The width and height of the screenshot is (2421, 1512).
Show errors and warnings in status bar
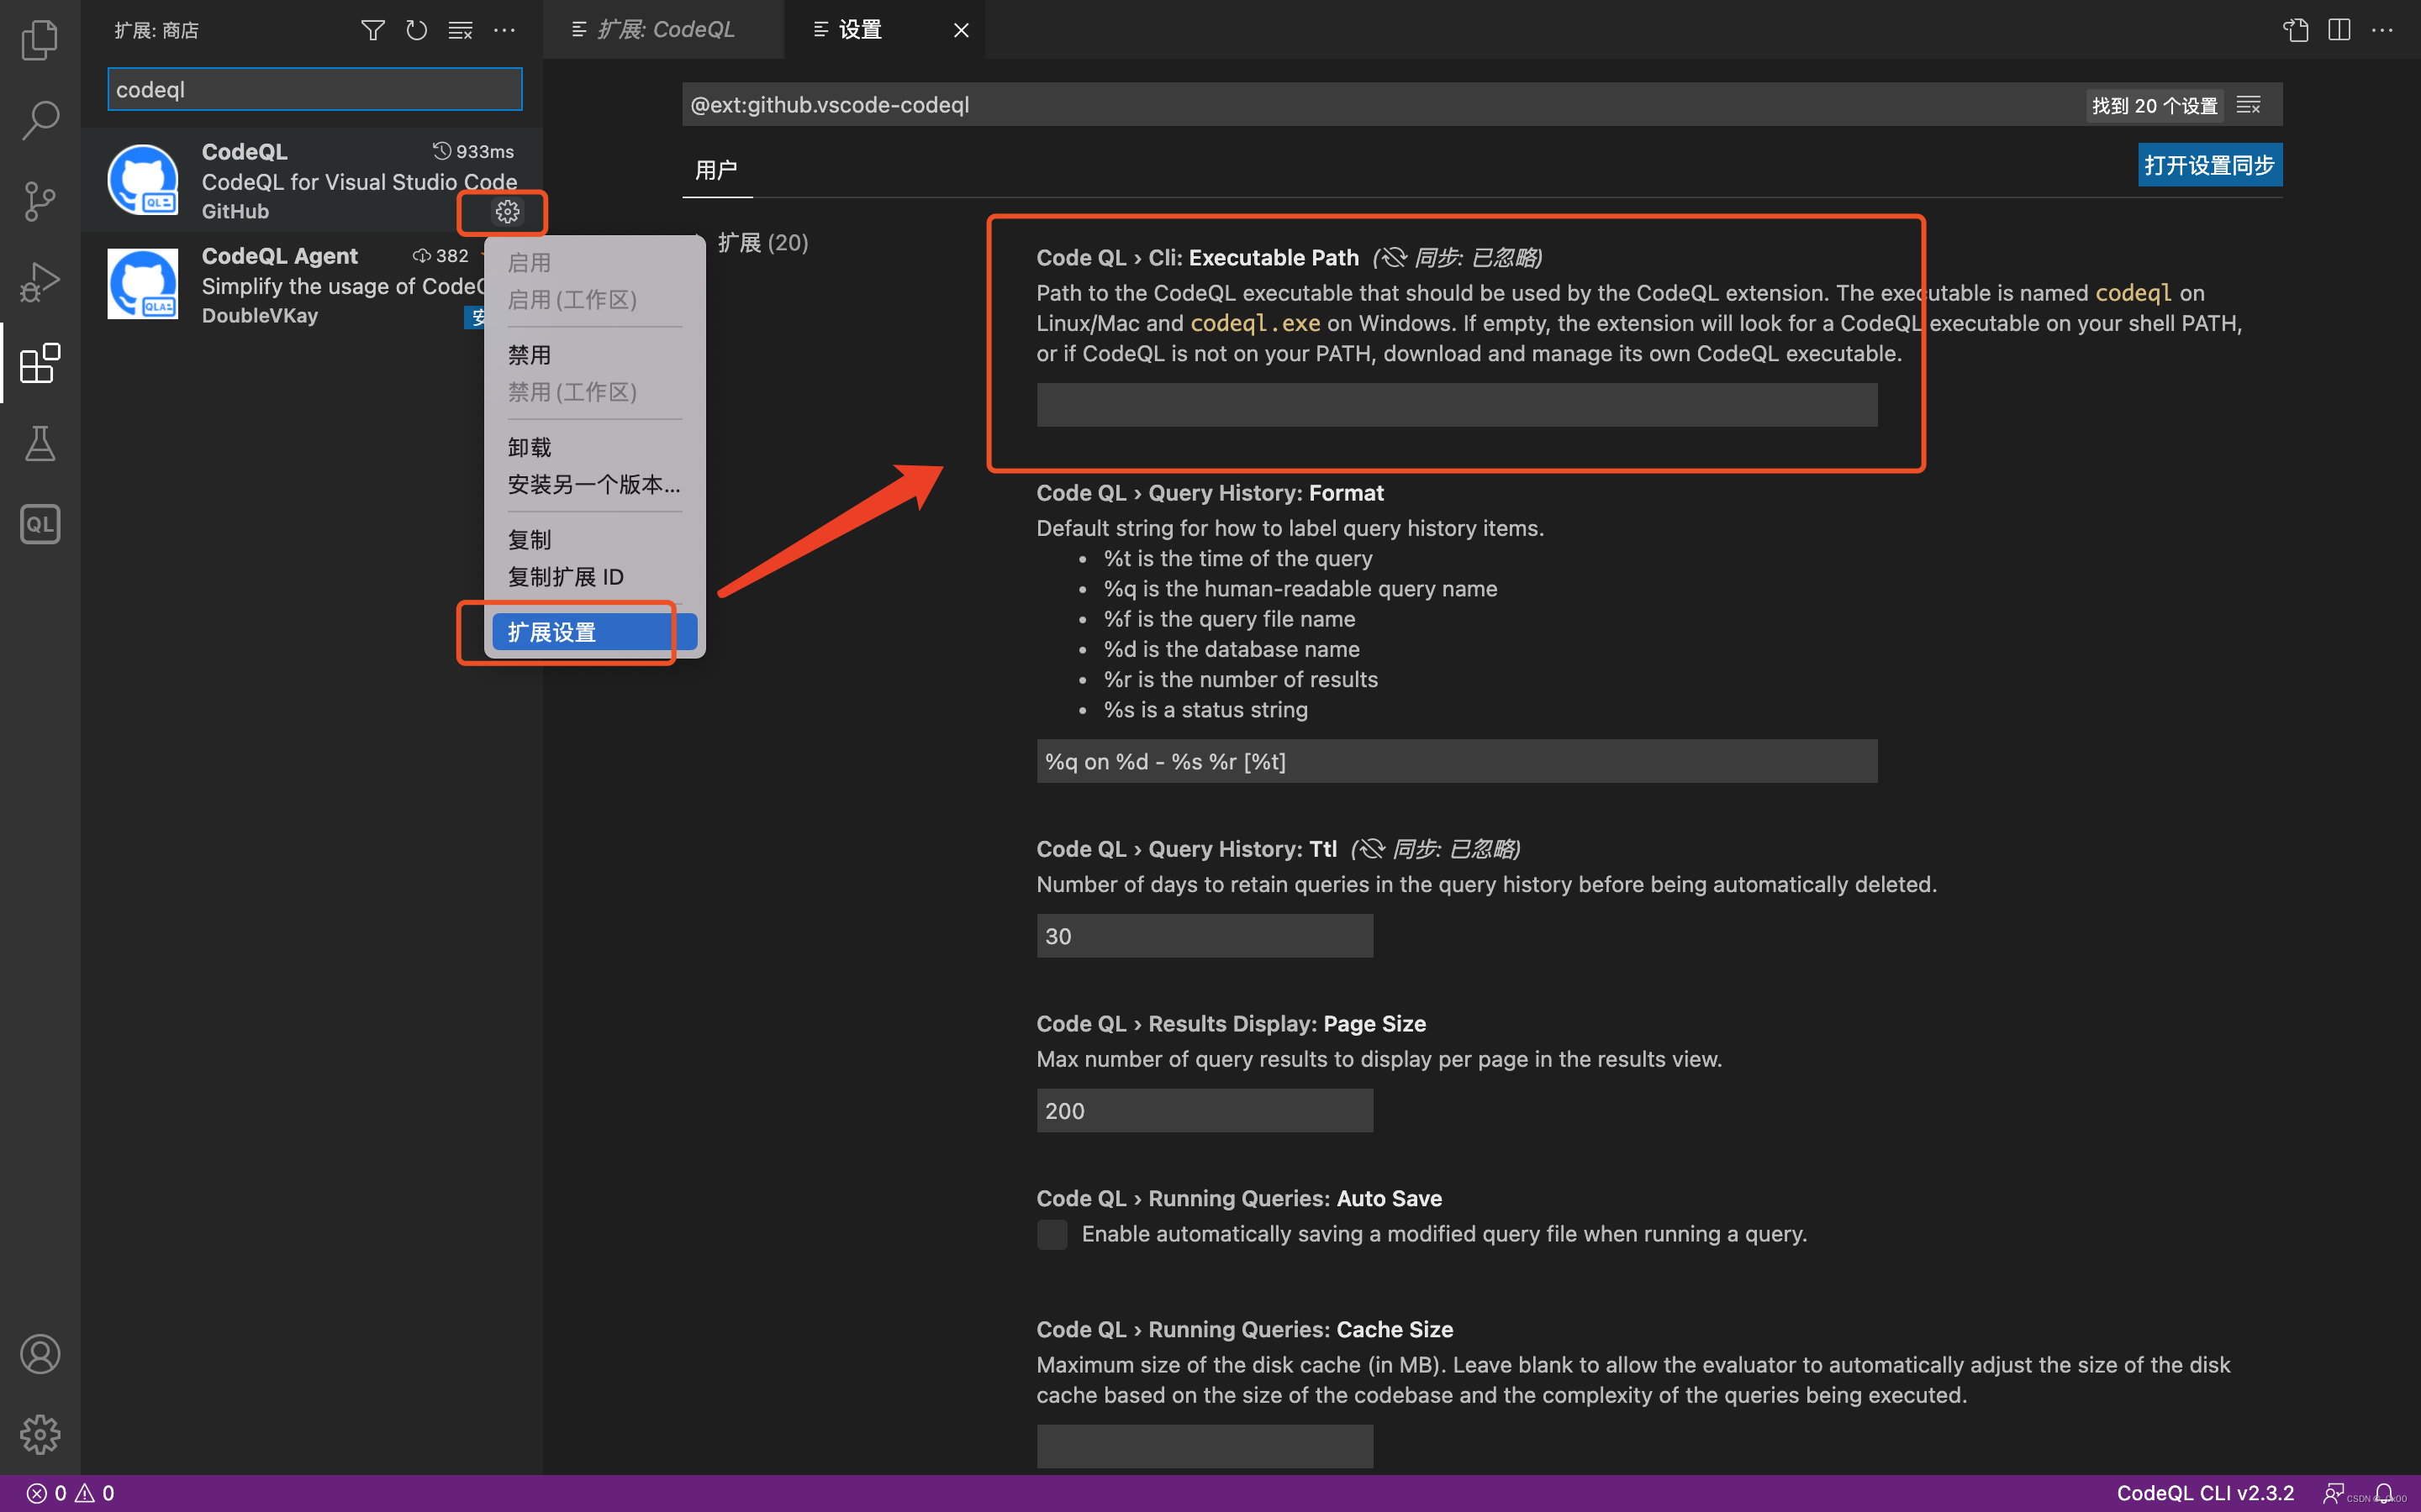click(x=70, y=1493)
